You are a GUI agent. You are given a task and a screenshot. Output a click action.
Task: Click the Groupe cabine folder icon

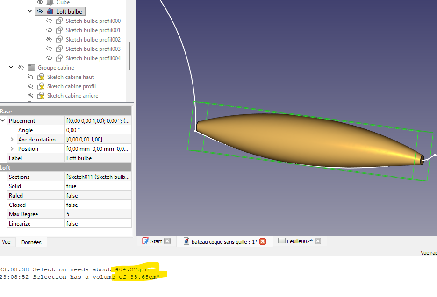(31, 68)
